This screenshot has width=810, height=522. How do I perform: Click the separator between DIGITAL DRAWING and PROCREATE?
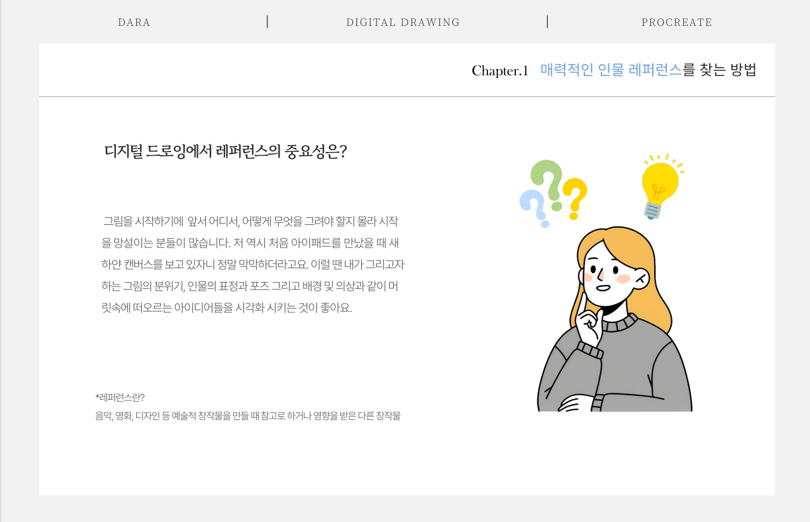(x=547, y=22)
